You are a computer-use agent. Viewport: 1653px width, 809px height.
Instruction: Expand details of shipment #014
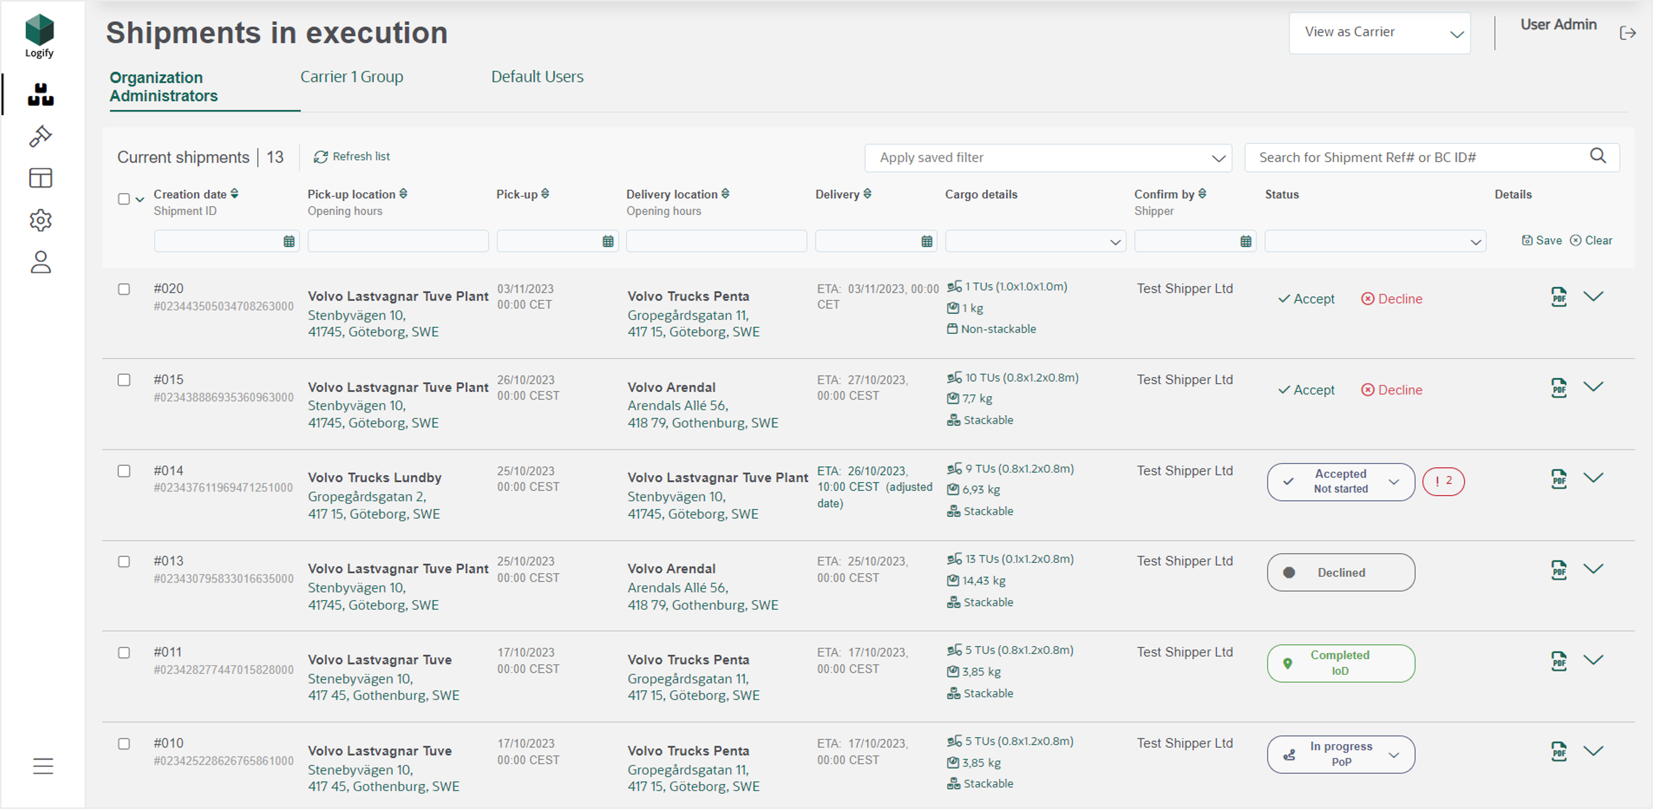point(1593,477)
